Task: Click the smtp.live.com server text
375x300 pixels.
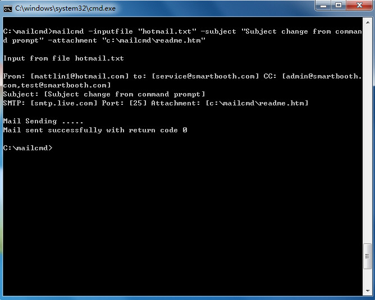Action: 64,103
